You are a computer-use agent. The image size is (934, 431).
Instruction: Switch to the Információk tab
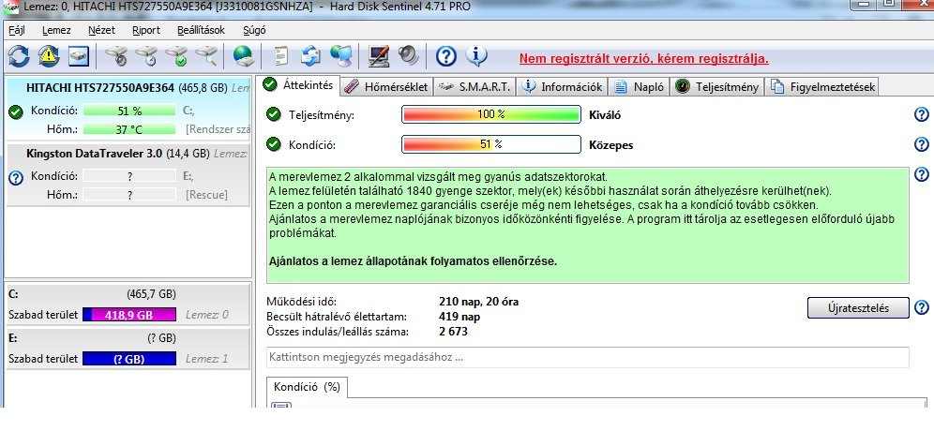(x=563, y=87)
